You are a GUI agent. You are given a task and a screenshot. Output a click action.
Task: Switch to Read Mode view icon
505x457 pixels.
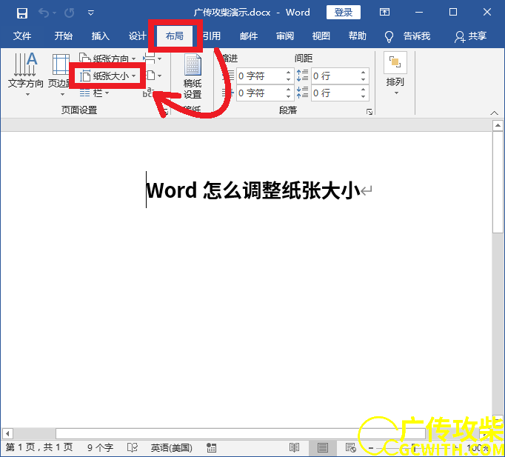coord(295,447)
